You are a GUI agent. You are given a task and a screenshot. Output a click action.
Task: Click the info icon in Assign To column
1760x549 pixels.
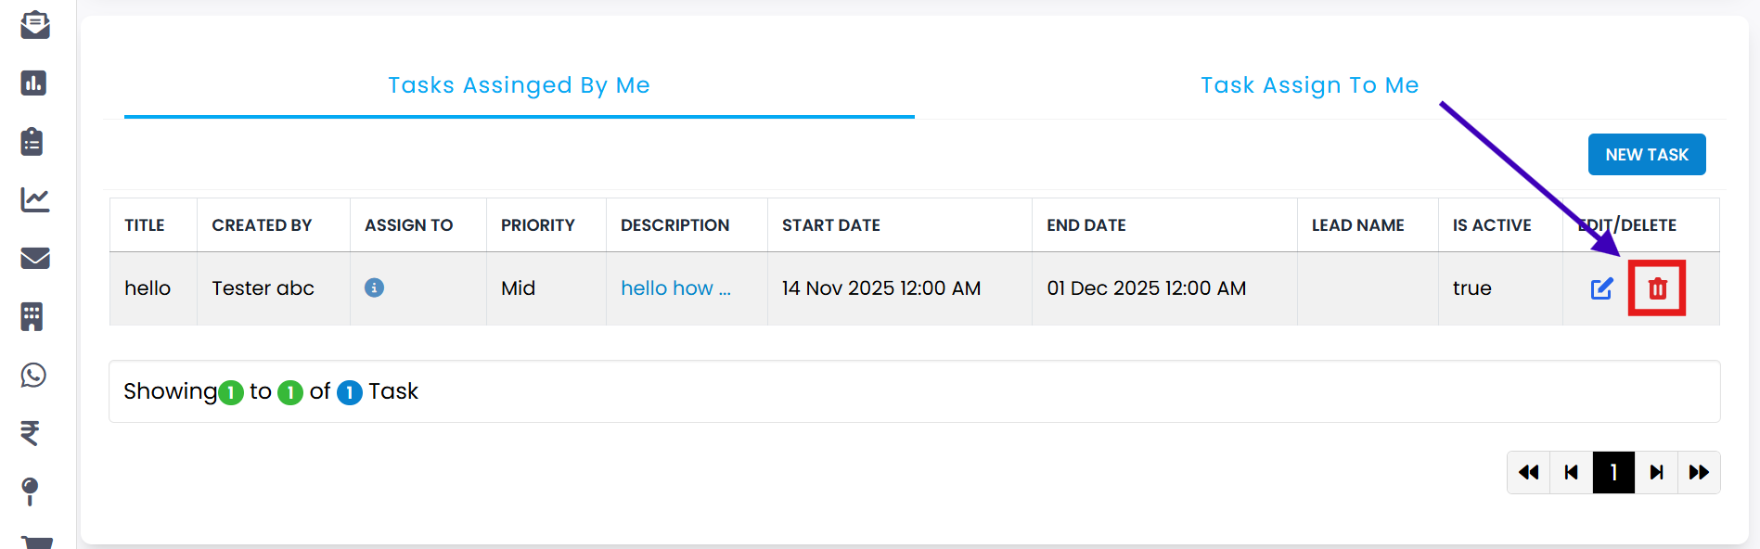(x=374, y=287)
